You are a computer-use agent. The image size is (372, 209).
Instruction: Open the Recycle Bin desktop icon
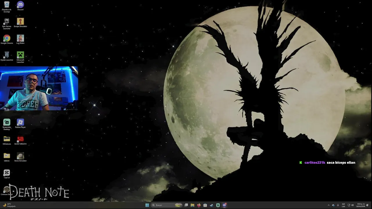click(7, 7)
